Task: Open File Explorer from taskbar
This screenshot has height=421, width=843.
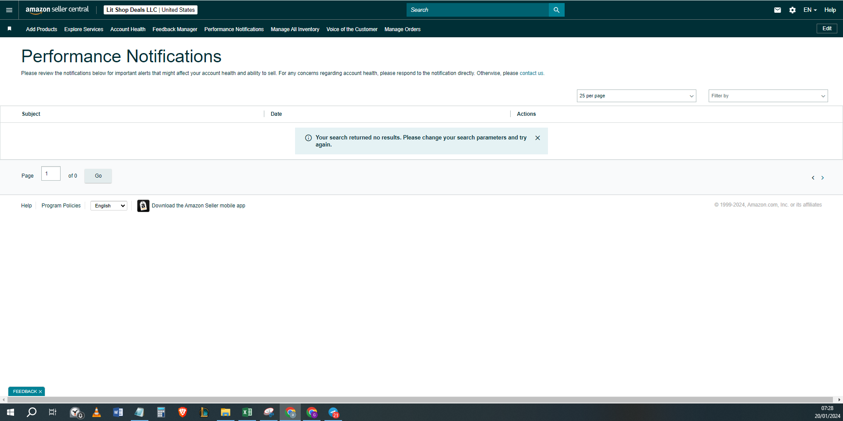Action: 226,412
